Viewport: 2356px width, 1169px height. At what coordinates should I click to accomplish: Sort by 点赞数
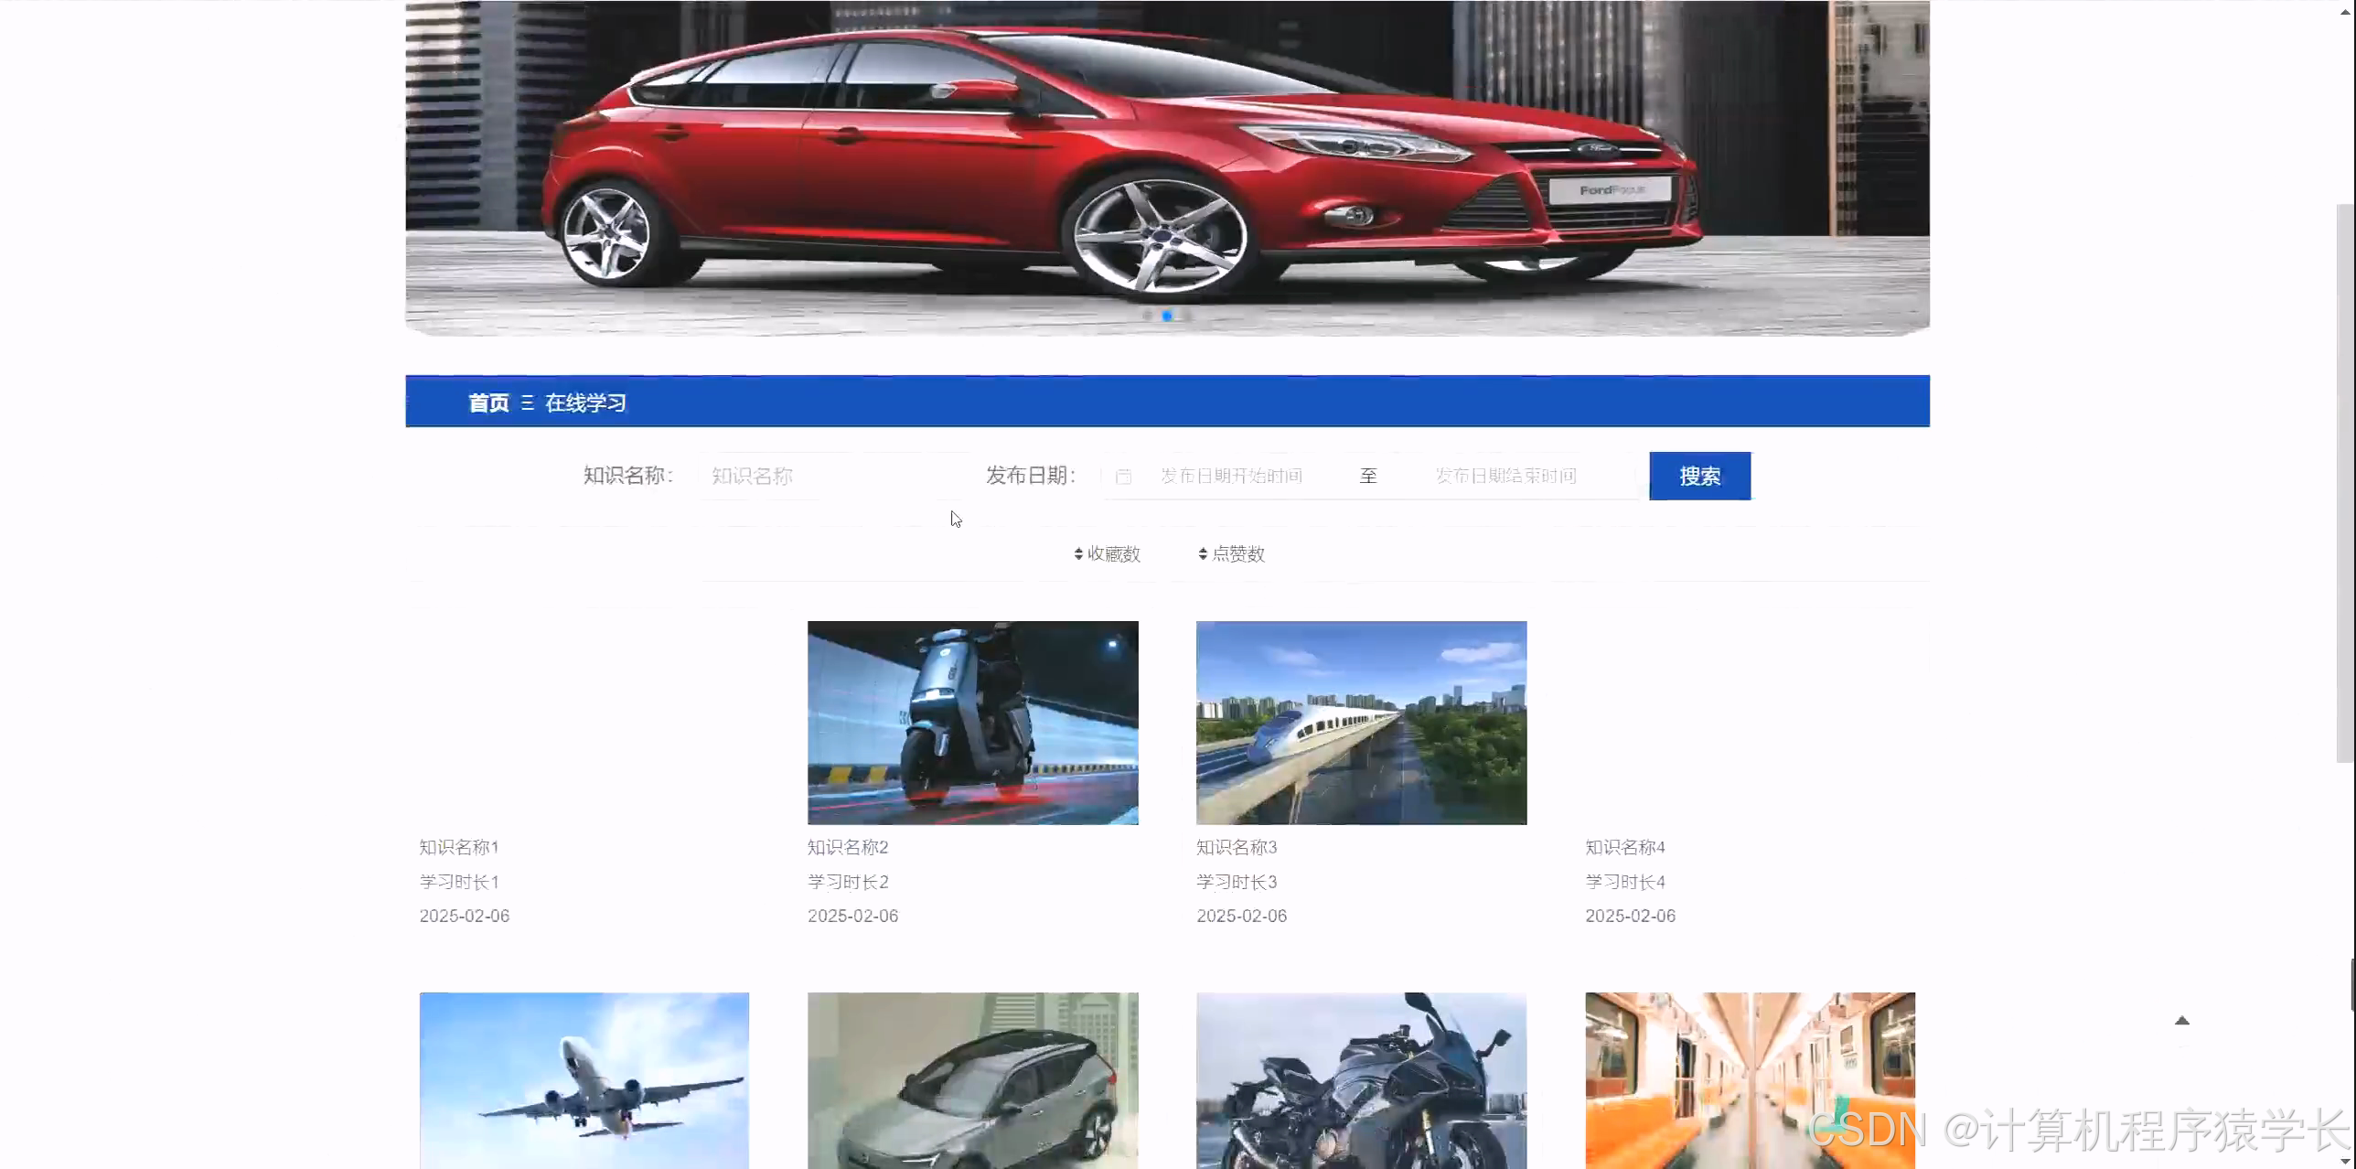[1231, 553]
